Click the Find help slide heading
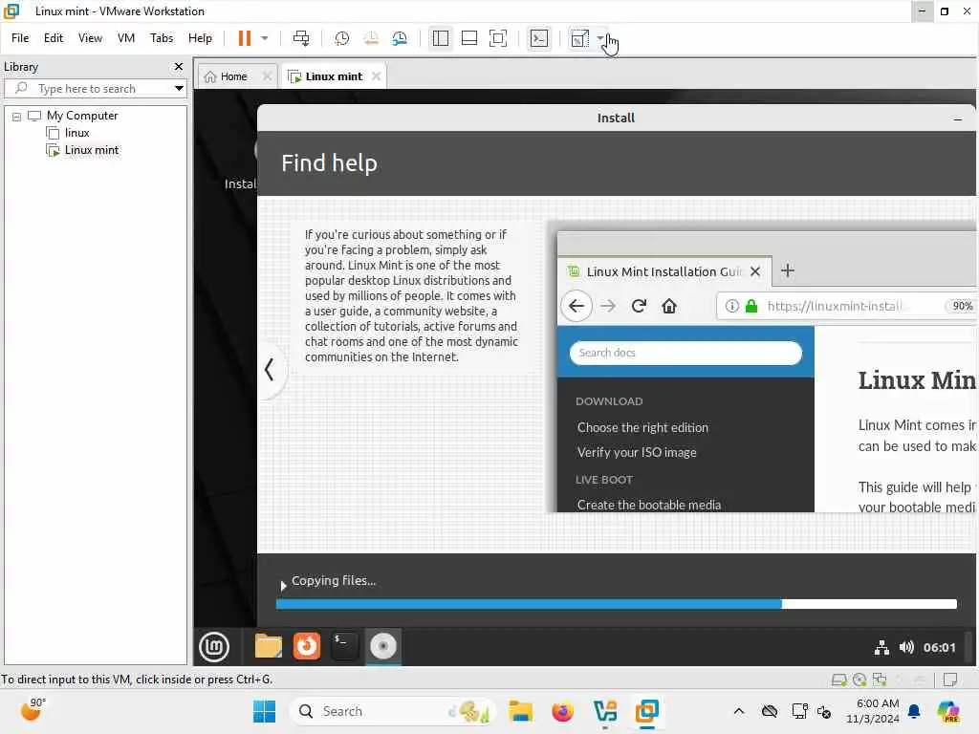Image resolution: width=979 pixels, height=734 pixels. tap(329, 163)
